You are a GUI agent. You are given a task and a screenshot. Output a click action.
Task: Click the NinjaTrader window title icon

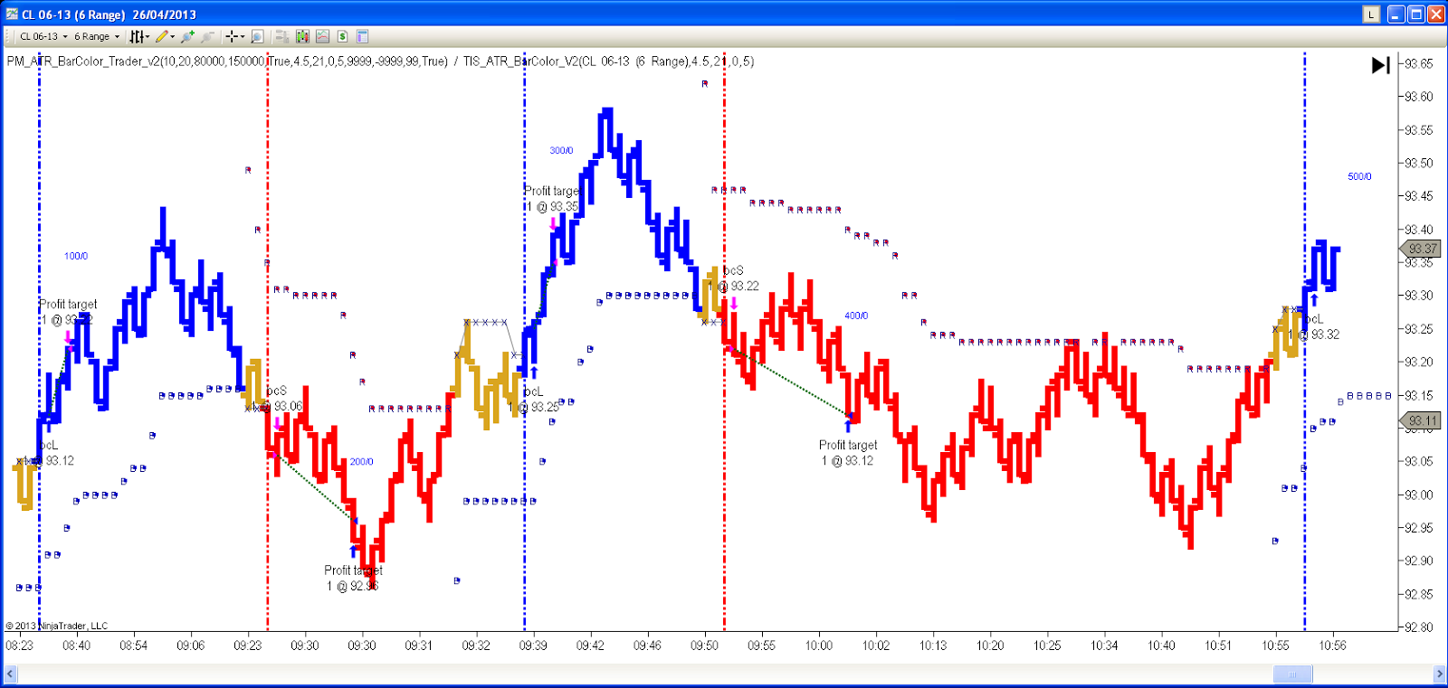point(12,14)
